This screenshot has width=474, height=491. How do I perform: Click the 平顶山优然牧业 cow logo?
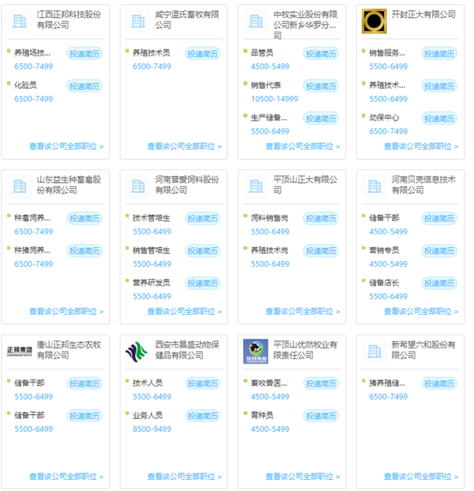tap(256, 352)
